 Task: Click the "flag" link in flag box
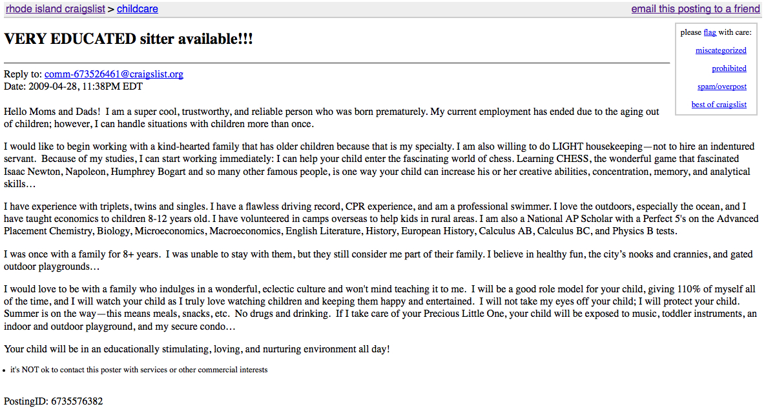pyautogui.click(x=710, y=32)
